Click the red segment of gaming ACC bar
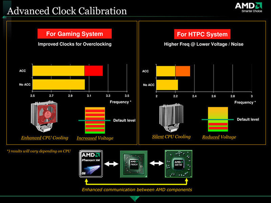 click(93, 71)
